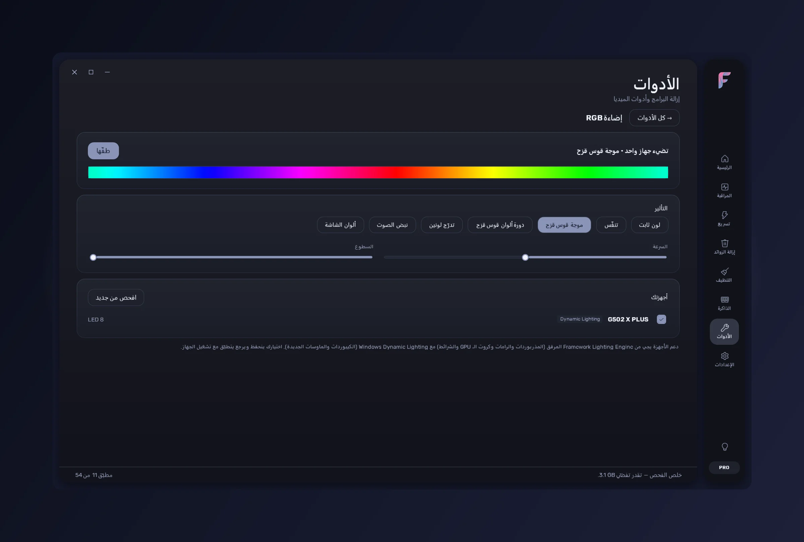Open the الإعدادات settings gear icon
The image size is (804, 542).
pyautogui.click(x=724, y=359)
